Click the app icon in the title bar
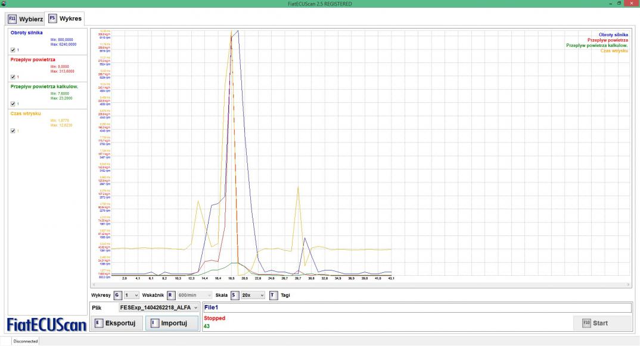This screenshot has width=640, height=346. [x=4, y=4]
